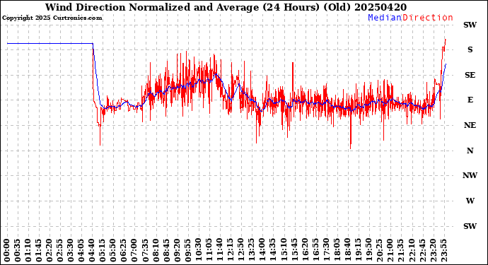Click the blue "Median" legend label
This screenshot has height=265, width=488.
pyautogui.click(x=385, y=18)
